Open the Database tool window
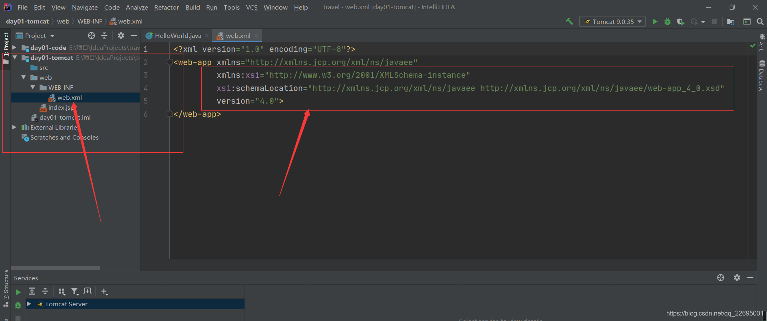This screenshot has height=321, width=767. (x=762, y=76)
